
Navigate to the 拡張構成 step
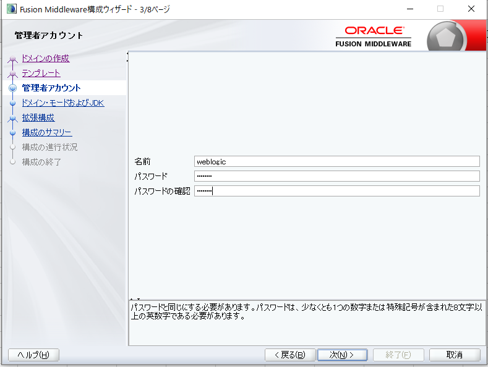[x=38, y=118]
